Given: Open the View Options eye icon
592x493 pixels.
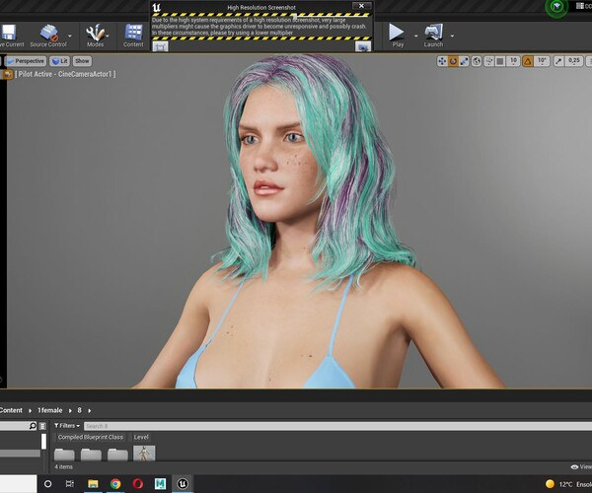Looking at the screenshot, I should tap(574, 467).
